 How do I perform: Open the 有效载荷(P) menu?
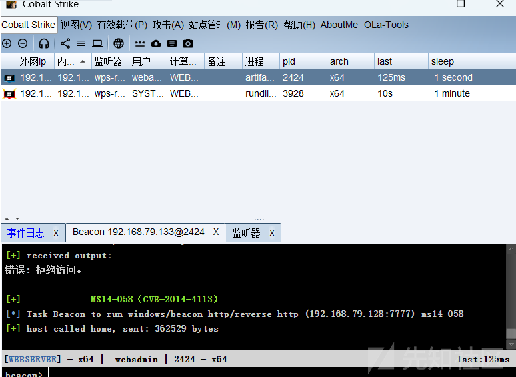pyautogui.click(x=122, y=25)
